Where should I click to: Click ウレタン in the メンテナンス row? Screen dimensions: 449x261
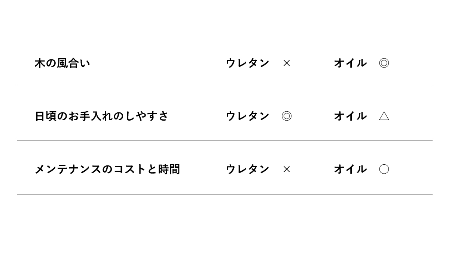click(247, 169)
